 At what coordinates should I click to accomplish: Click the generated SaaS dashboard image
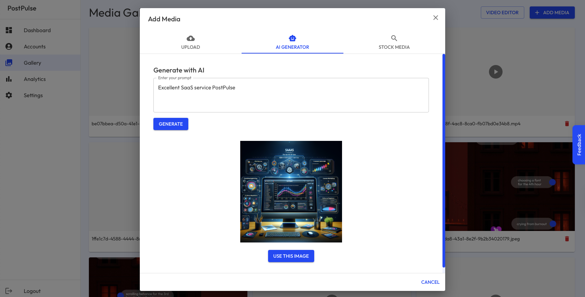point(291,192)
